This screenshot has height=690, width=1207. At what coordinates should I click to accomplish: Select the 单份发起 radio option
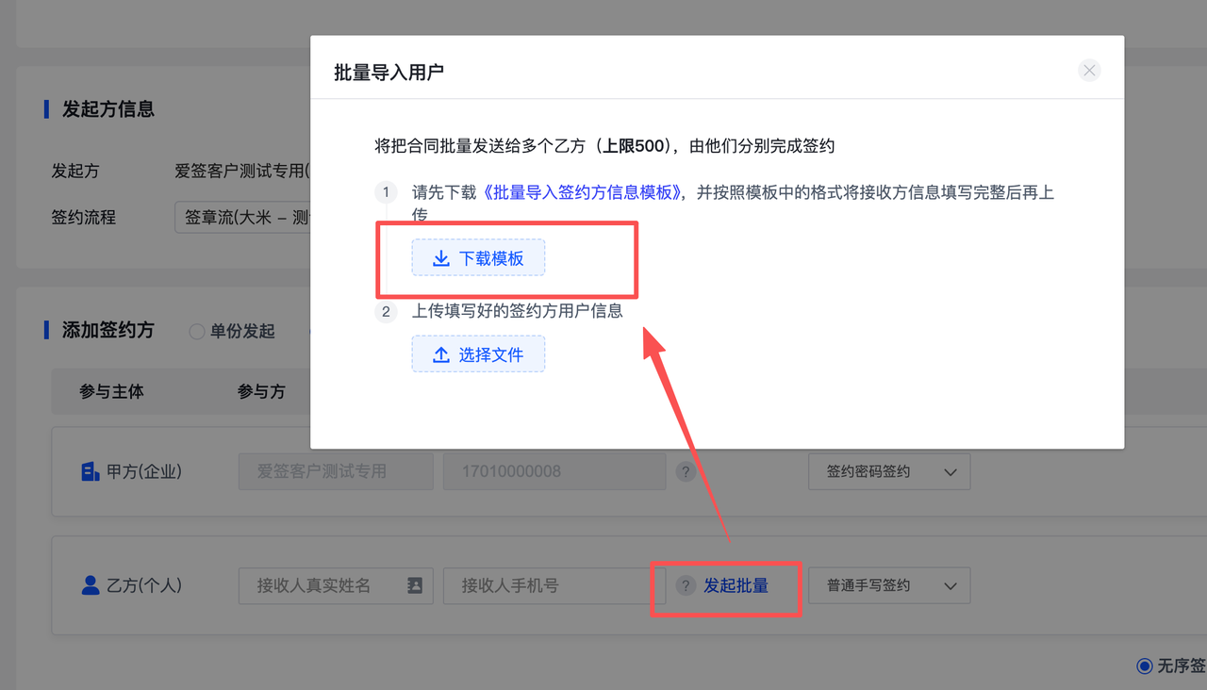(197, 332)
